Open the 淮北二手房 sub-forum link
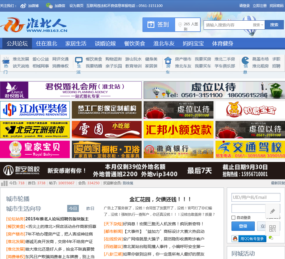The height and width of the screenshot is (259, 285). tap(225, 59)
